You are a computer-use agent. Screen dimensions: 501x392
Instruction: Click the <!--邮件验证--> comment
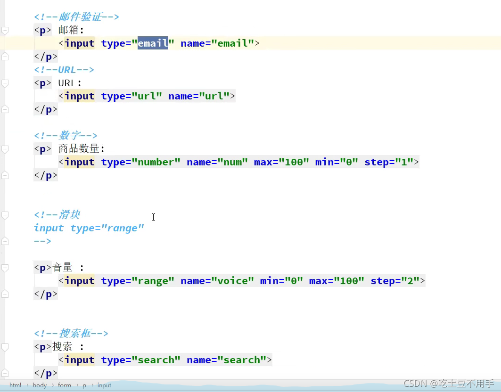(76, 16)
